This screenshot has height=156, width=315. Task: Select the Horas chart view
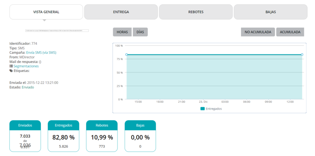pos(122,32)
